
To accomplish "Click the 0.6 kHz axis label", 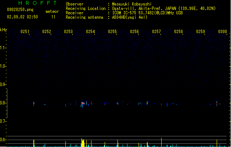I will coord(3,140).
